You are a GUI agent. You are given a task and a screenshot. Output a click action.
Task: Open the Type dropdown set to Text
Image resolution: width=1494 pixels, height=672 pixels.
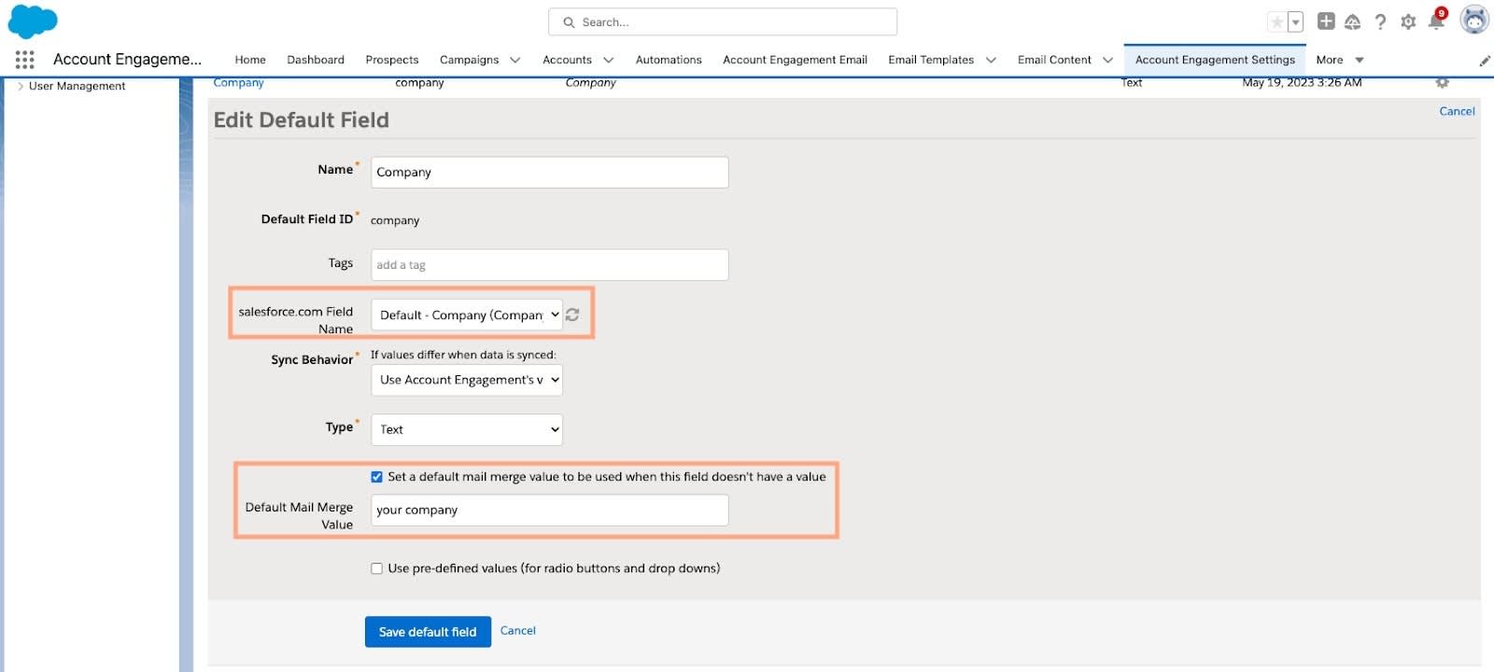point(467,429)
